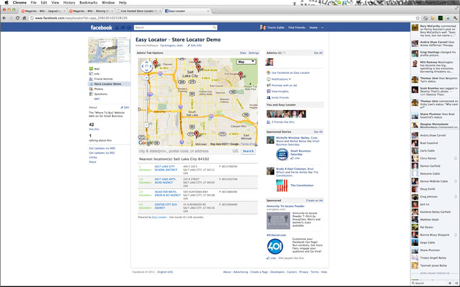Click the map zoom slider handle
Image resolution: width=460 pixels, height=287 pixels.
pyautogui.click(x=146, y=98)
